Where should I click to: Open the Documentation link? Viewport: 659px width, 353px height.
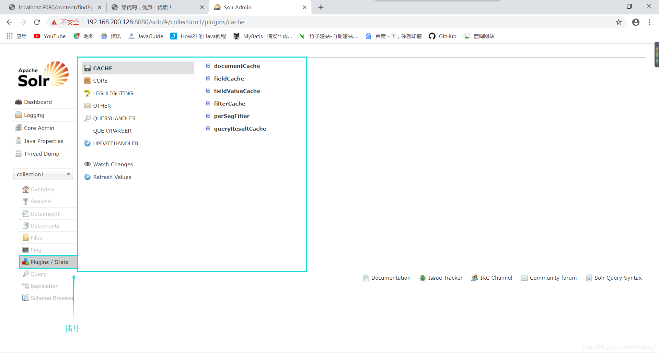pyautogui.click(x=387, y=278)
